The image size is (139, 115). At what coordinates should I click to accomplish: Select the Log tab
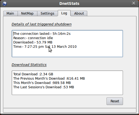[x=64, y=13]
